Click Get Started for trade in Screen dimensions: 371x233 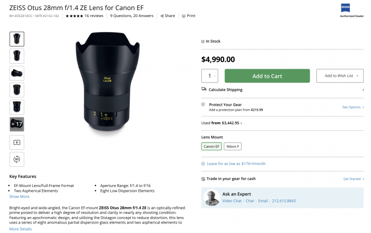click(x=353, y=178)
